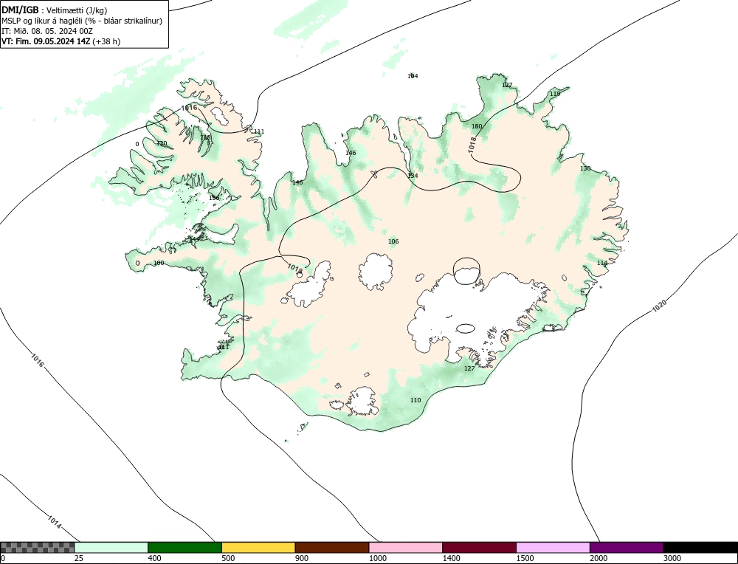
Task: Select the yellow 500–900 legend swatch
Action: [258, 547]
